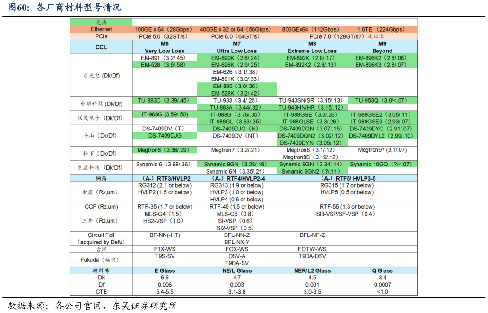Select the "SI3-VSP/SF-VSP (0.4)" cell
The image size is (488, 313).
click(347, 214)
